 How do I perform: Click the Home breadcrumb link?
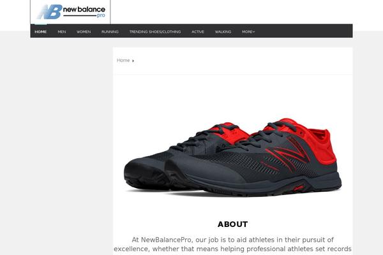point(123,61)
